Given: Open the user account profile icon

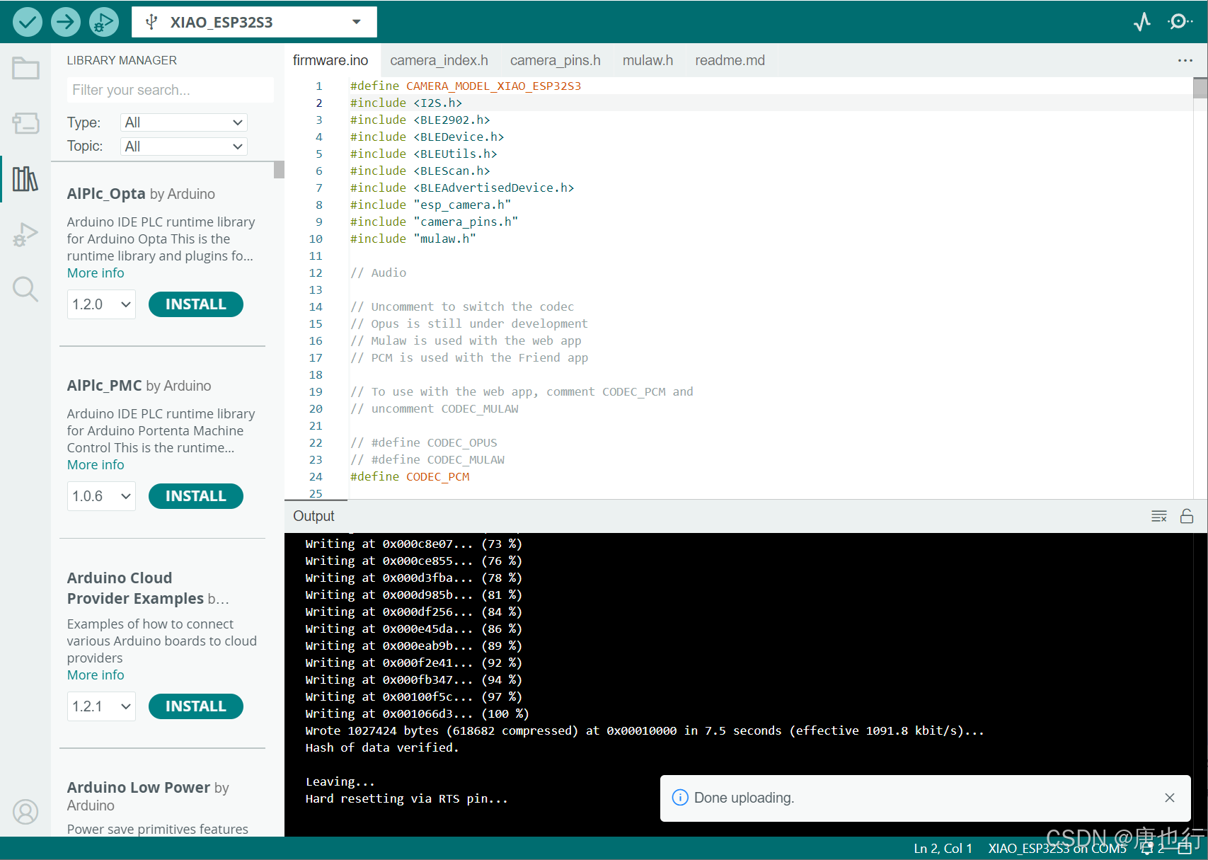Looking at the screenshot, I should (25, 812).
